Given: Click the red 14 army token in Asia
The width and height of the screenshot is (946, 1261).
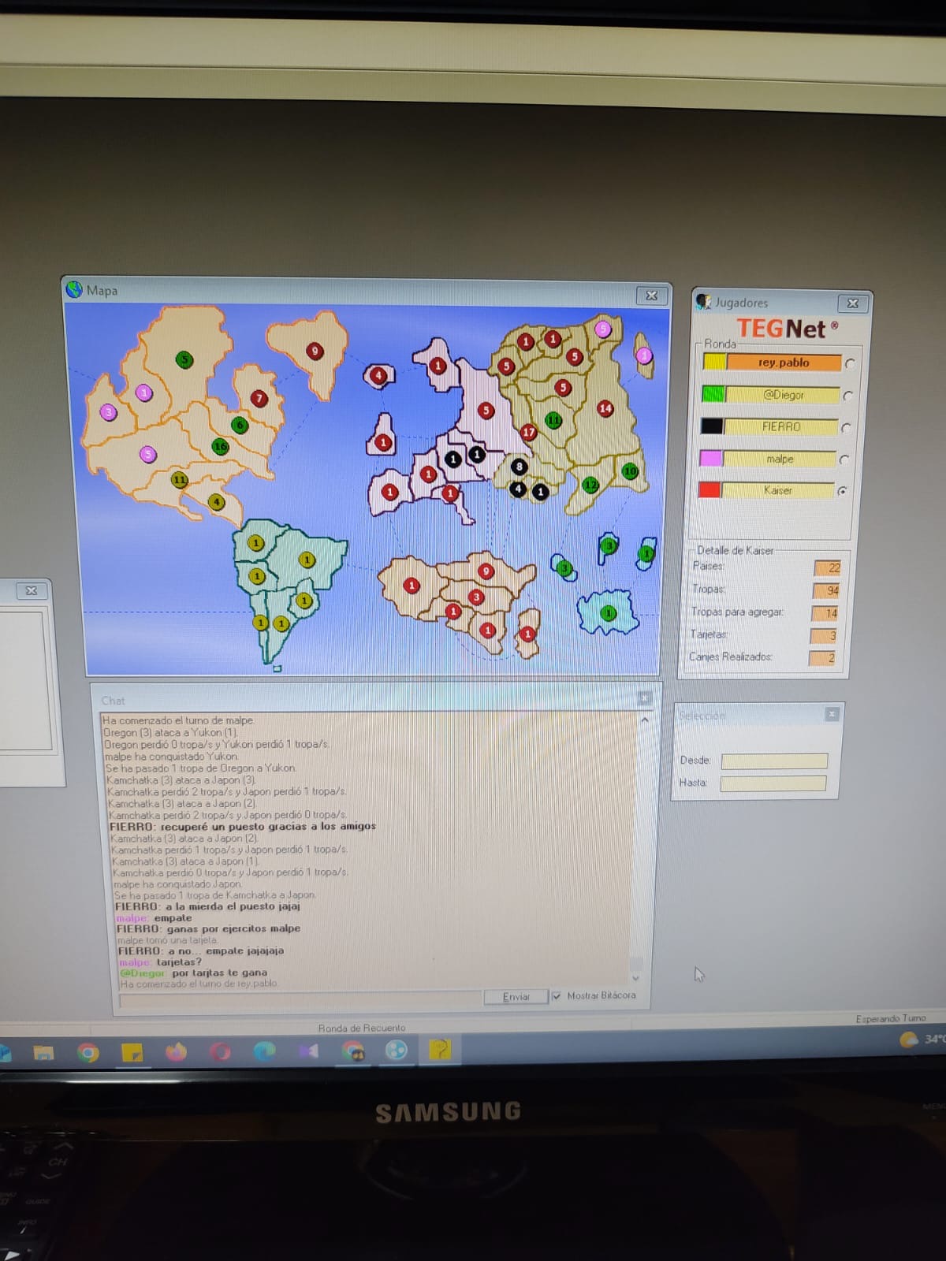Looking at the screenshot, I should (605, 408).
